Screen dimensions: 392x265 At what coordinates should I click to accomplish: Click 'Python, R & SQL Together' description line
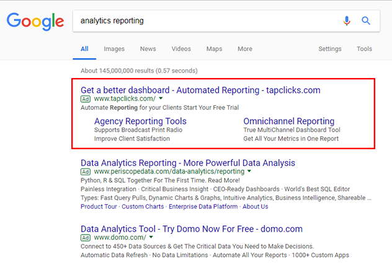coord(160,180)
